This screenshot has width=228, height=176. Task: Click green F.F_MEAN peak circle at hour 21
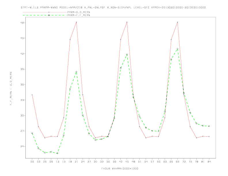pos(76,72)
